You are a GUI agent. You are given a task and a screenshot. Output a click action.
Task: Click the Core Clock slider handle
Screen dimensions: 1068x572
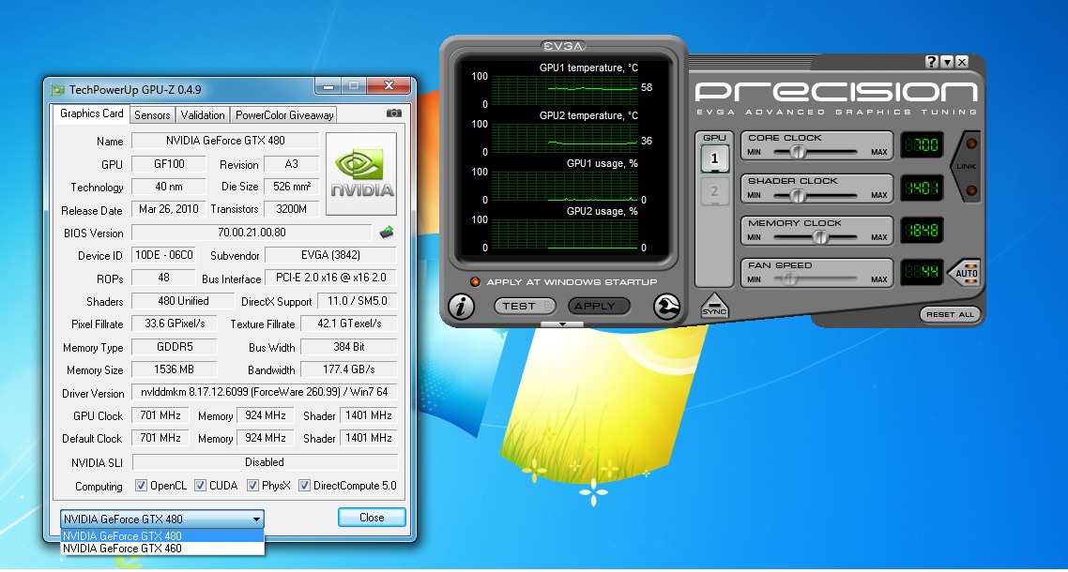click(798, 152)
